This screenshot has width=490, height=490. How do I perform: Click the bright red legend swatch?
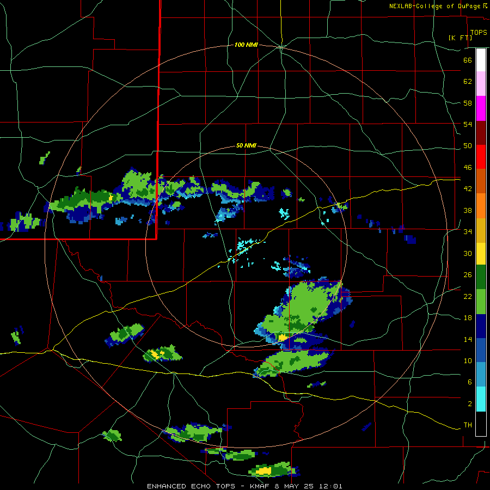pos(481,157)
